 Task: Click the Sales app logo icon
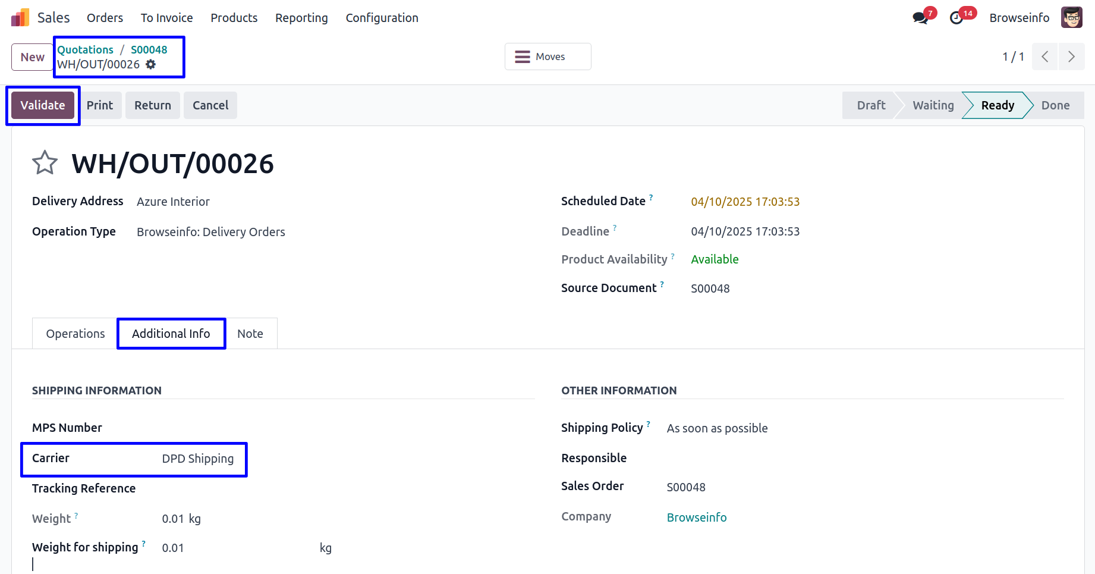[x=20, y=18]
